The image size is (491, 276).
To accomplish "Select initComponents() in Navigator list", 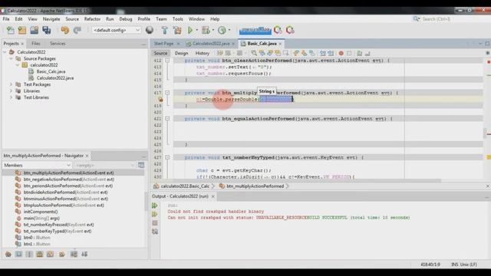I will point(41,212).
